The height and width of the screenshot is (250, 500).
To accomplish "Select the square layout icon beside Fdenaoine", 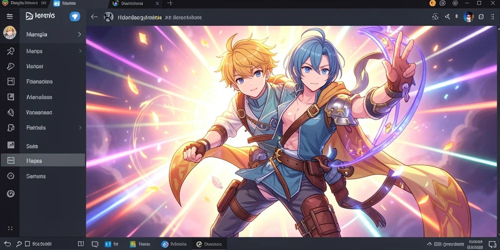I will tap(11, 82).
